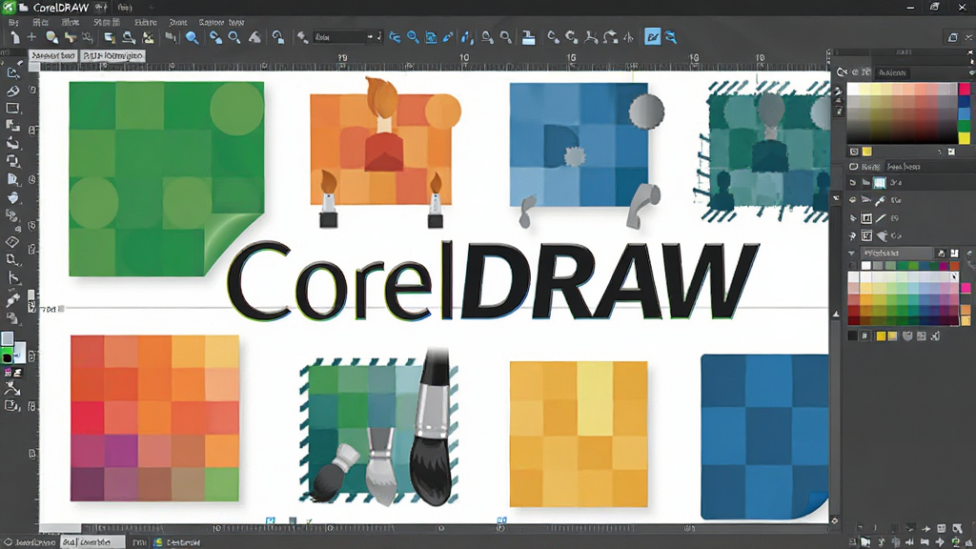Screen dimensions: 976x549
Task: Pick the yellow swatch beside the top color grid
Action: [x=965, y=138]
